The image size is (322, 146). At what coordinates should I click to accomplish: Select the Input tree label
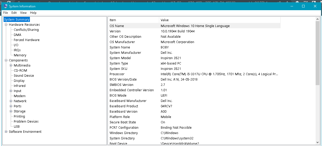17,91
